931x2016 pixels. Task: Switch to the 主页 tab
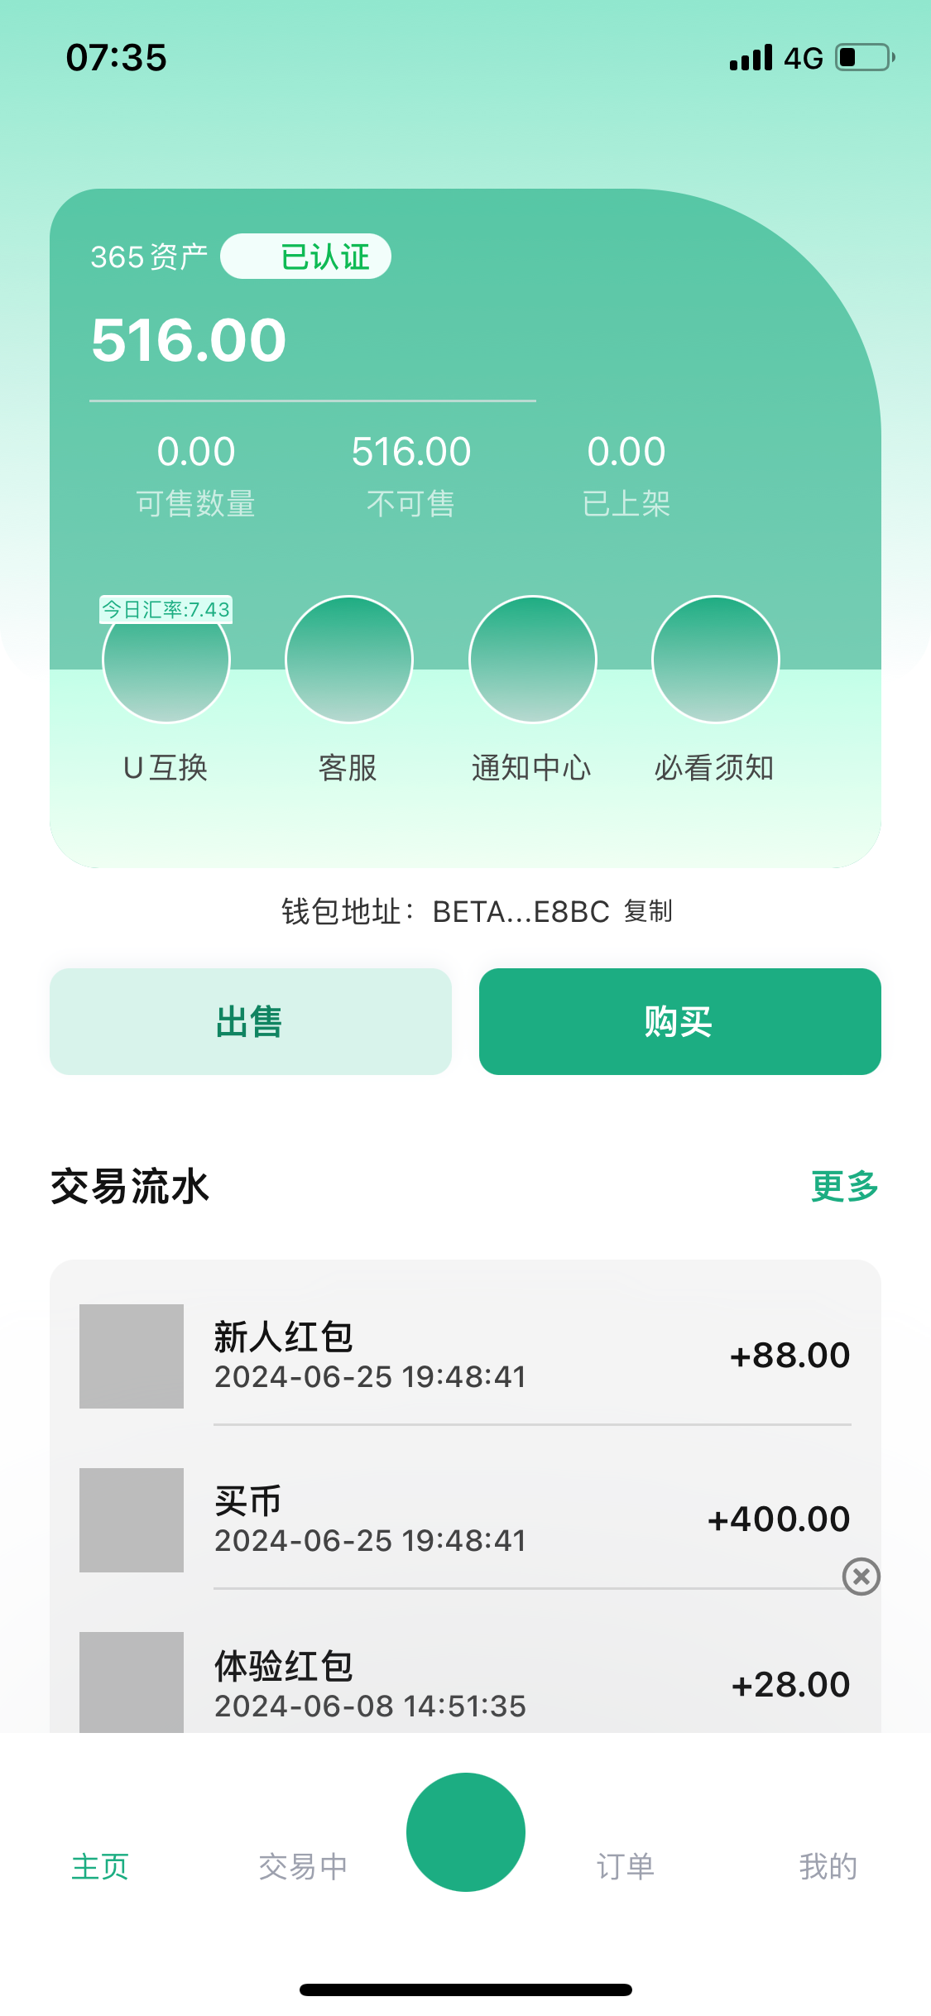100,1866
